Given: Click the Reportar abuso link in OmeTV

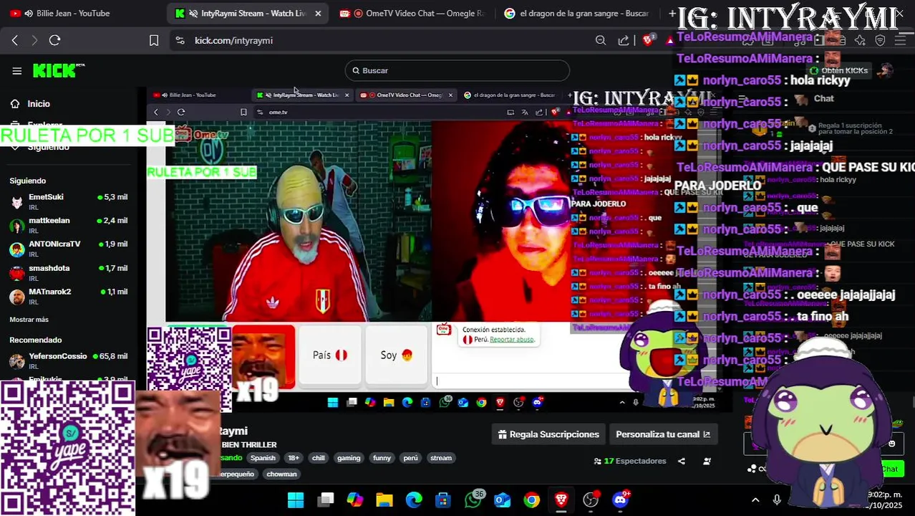Looking at the screenshot, I should point(511,339).
